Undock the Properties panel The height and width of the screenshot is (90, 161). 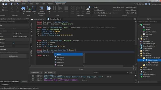26,19
